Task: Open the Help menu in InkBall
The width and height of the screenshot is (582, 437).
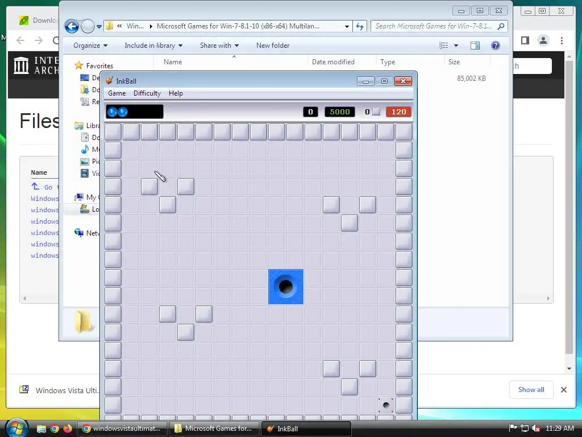Action: click(x=176, y=93)
